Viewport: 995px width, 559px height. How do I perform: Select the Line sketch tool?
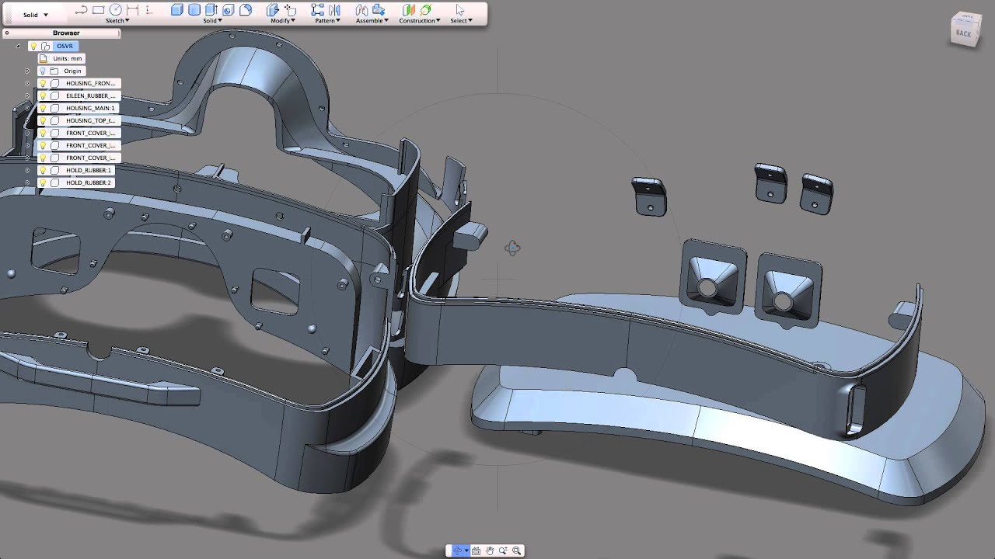[x=81, y=10]
